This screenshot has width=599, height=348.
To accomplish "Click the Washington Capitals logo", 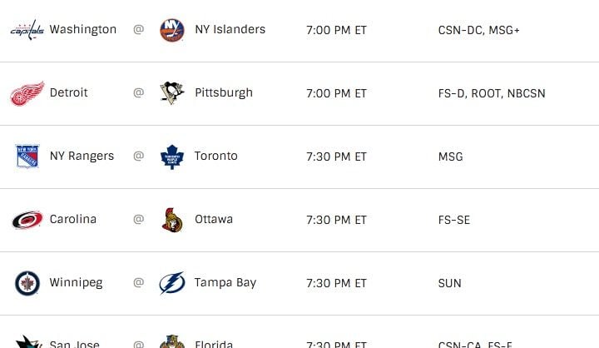I will 27,30.
